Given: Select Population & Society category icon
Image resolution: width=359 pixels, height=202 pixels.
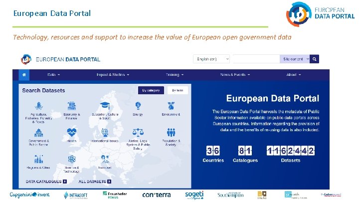Looking at the screenshot, I should pyautogui.click(x=171, y=132).
